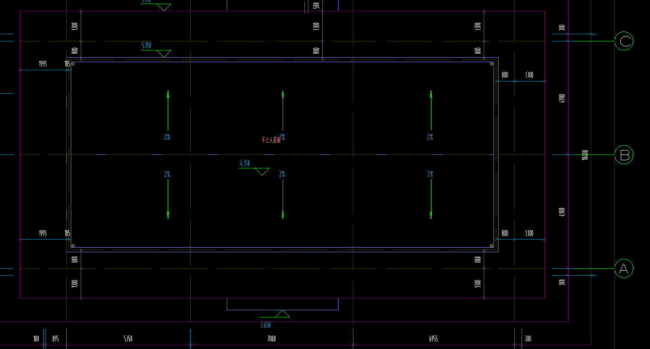Select the blue canopy outline below the roof
The width and height of the screenshot is (650, 349).
(283, 304)
